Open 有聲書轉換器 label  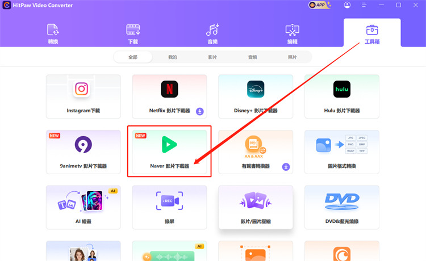(256, 166)
